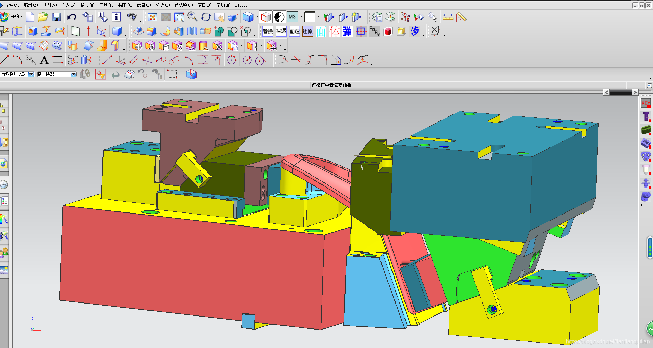
Task: Toggle the red solid cube display icon
Action: 388,31
